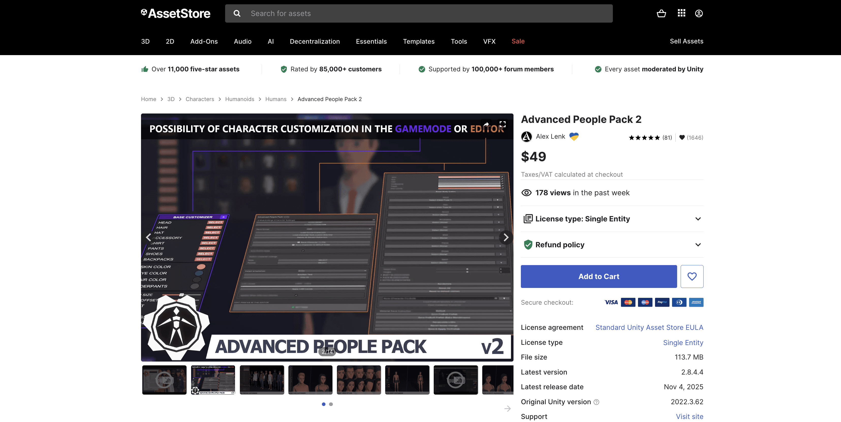Go to the Sale page

pyautogui.click(x=518, y=41)
